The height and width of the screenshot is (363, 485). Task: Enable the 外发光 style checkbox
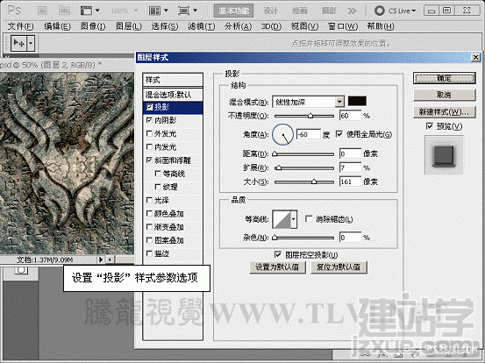point(149,133)
